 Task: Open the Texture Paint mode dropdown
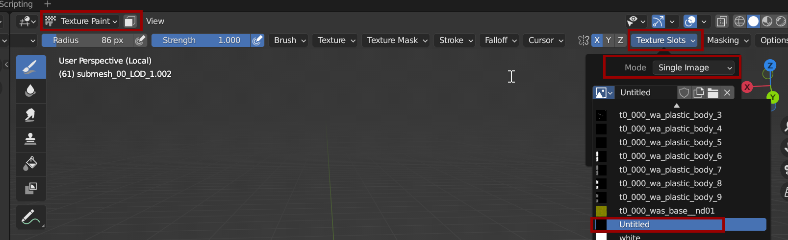point(81,21)
